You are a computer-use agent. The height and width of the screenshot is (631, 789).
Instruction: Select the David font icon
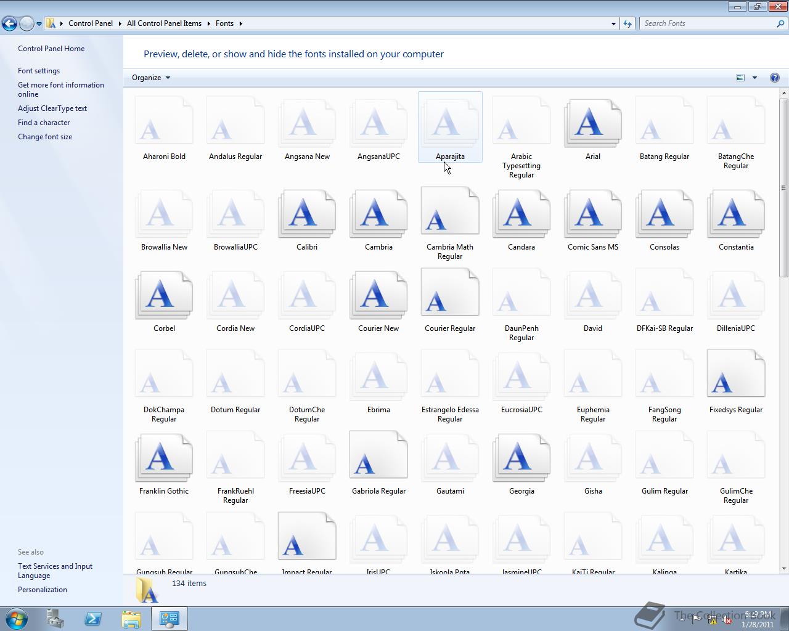click(x=593, y=295)
